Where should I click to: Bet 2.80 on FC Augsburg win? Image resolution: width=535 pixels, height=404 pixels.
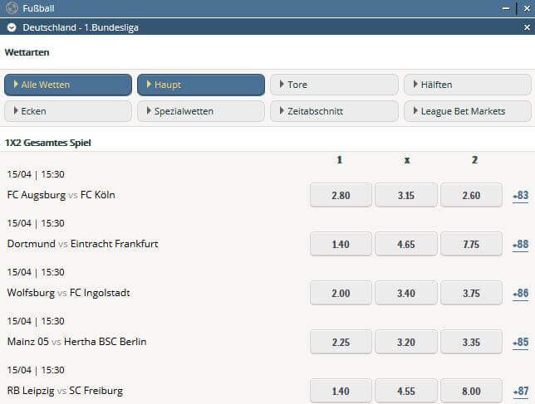(x=341, y=195)
